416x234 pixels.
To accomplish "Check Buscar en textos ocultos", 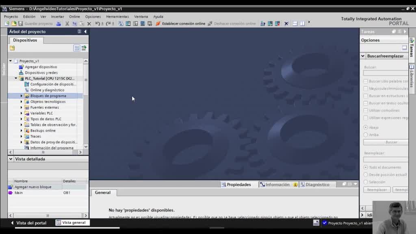I will [366, 103].
